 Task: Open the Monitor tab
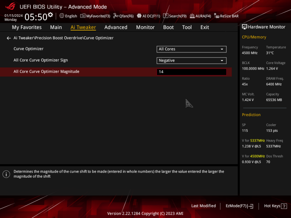(x=145, y=27)
